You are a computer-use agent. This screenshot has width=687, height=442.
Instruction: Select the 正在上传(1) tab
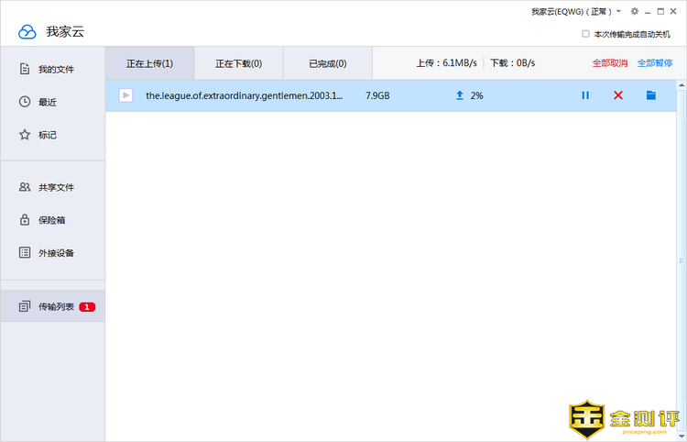(149, 63)
